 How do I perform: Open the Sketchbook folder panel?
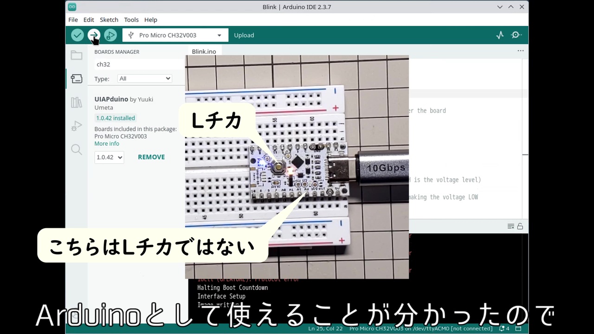pos(77,56)
